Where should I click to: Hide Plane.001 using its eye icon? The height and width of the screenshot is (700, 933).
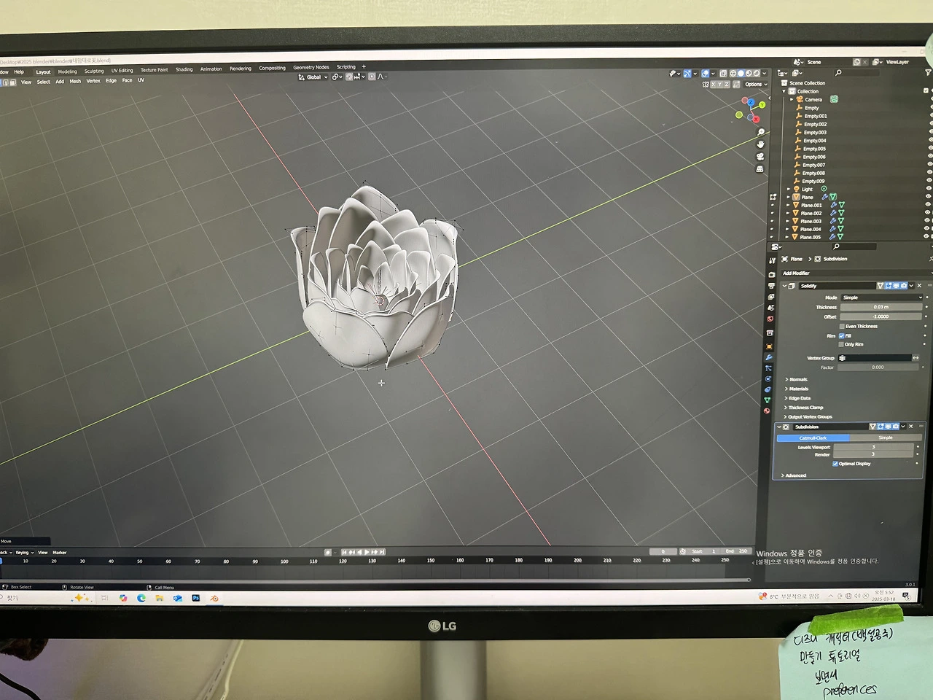click(928, 204)
